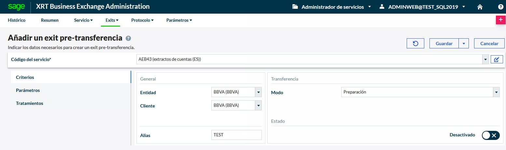The image size is (506, 150).
Task: Go to home via house icon
Action: (480, 7)
